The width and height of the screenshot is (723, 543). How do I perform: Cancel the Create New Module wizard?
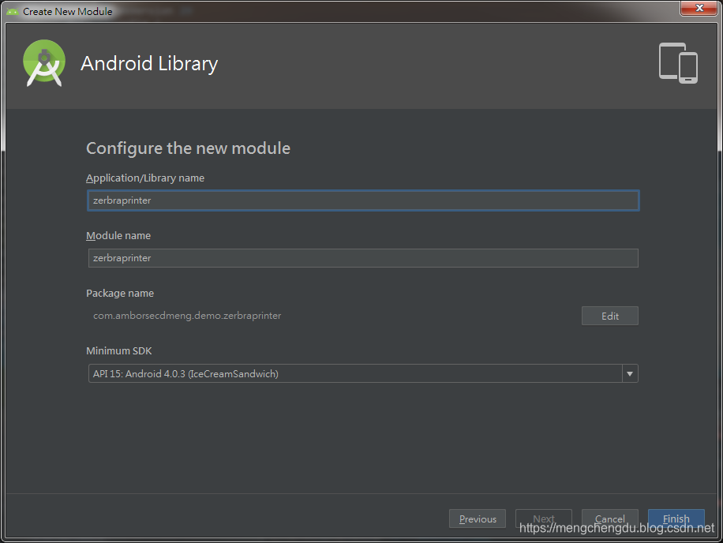click(609, 519)
